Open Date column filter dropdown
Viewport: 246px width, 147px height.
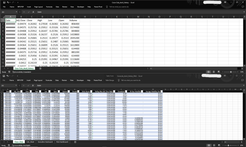click(x=10, y=91)
